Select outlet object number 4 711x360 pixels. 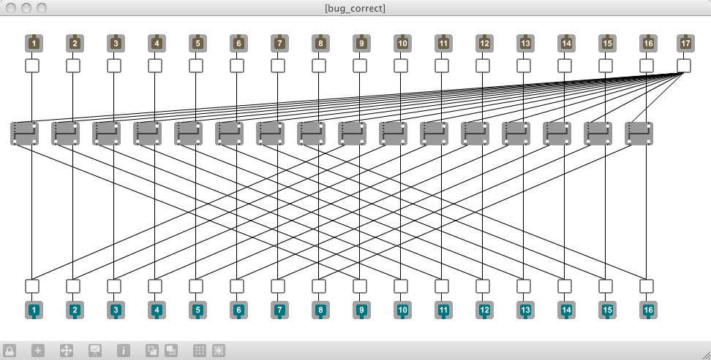(x=157, y=310)
